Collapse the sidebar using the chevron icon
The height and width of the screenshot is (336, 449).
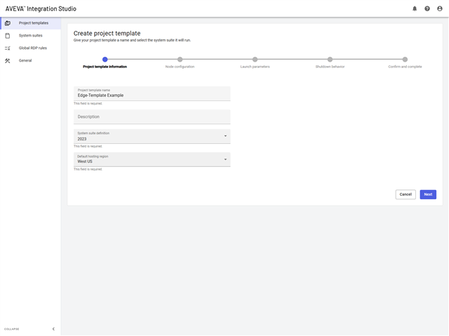click(x=53, y=329)
